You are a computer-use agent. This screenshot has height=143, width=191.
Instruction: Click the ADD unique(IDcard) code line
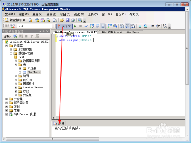76,40
